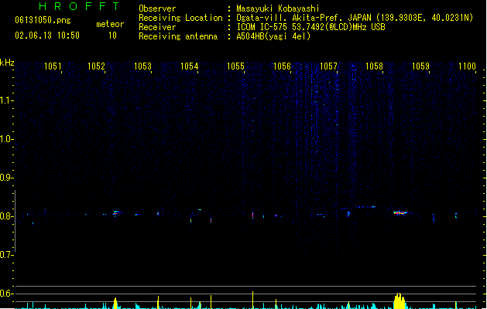Click the meteor label
Screen dimensions: 487x309
pos(110,24)
